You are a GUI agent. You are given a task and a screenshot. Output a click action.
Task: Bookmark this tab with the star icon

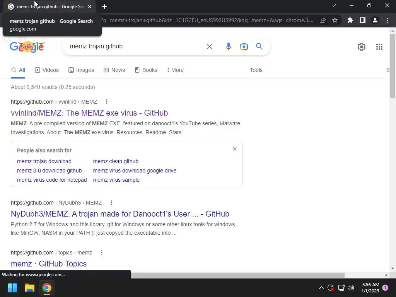[x=335, y=20]
